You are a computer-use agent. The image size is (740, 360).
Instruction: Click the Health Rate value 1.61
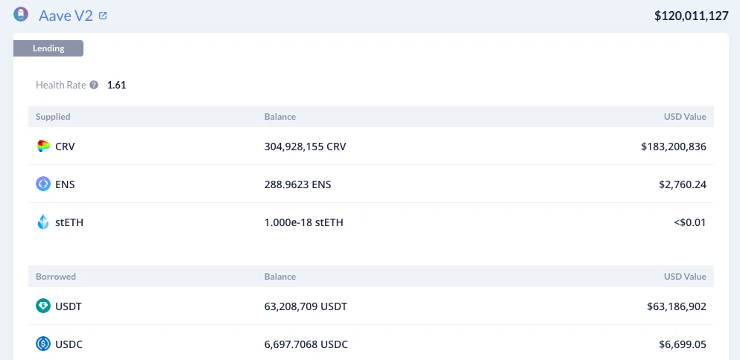tap(117, 85)
